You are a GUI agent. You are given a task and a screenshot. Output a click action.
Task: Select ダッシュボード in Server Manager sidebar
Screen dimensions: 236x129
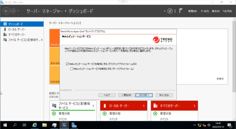[22, 24]
